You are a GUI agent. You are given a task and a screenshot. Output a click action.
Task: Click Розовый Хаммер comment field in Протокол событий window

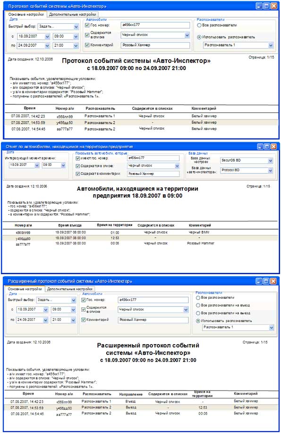(155, 45)
